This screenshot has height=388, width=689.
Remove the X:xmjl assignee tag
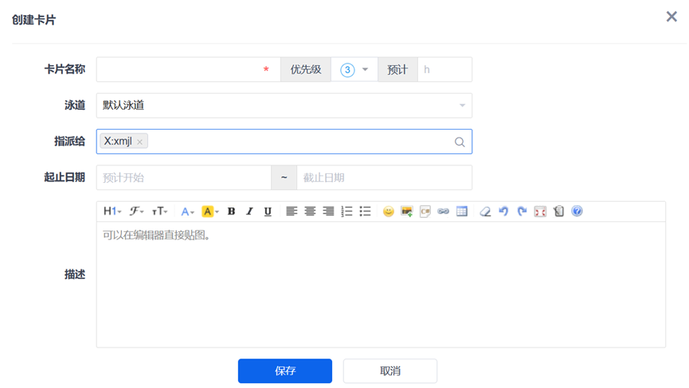pyautogui.click(x=139, y=142)
